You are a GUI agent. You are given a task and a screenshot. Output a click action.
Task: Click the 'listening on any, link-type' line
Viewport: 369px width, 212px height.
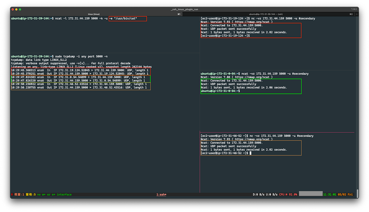pyautogui.click(x=81, y=67)
